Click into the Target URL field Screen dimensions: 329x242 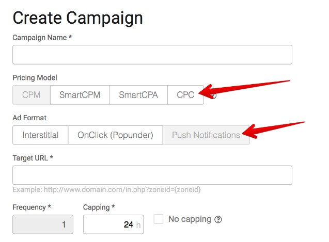tap(152, 175)
